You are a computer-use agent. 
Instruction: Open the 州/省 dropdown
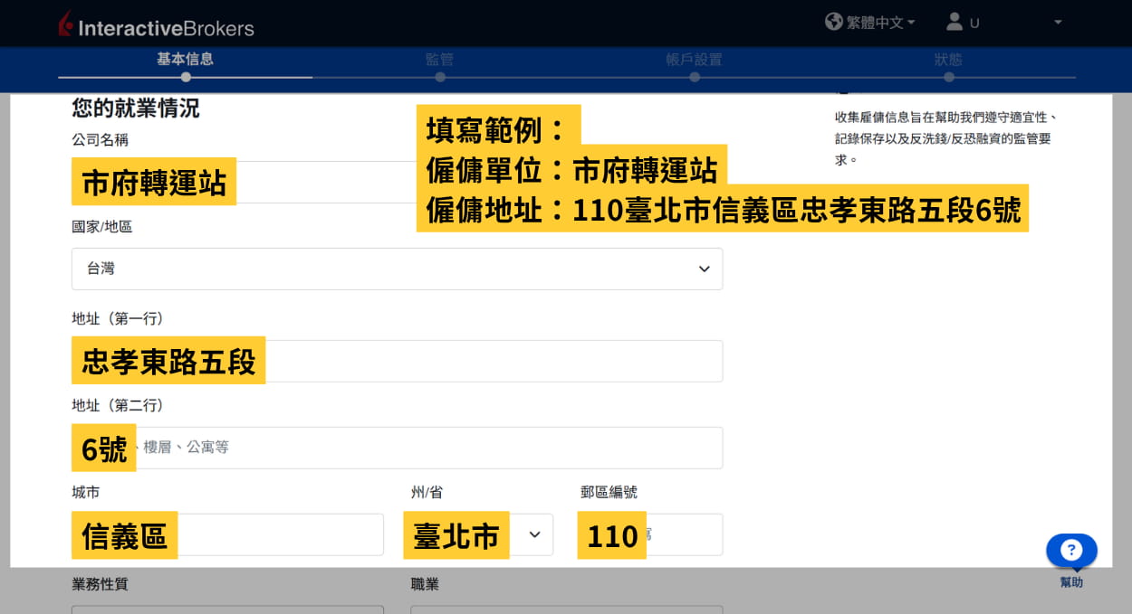coord(482,534)
